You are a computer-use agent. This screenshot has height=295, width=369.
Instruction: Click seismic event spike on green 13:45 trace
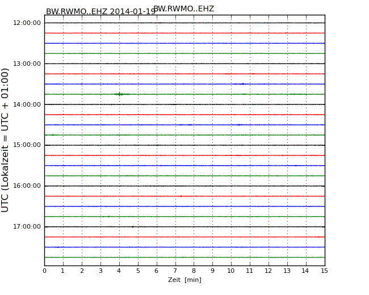tap(120, 94)
